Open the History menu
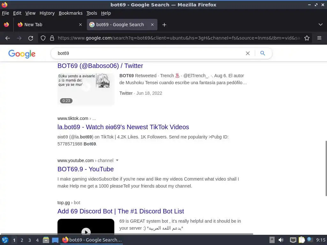The width and height of the screenshot is (327, 245). [x=47, y=13]
